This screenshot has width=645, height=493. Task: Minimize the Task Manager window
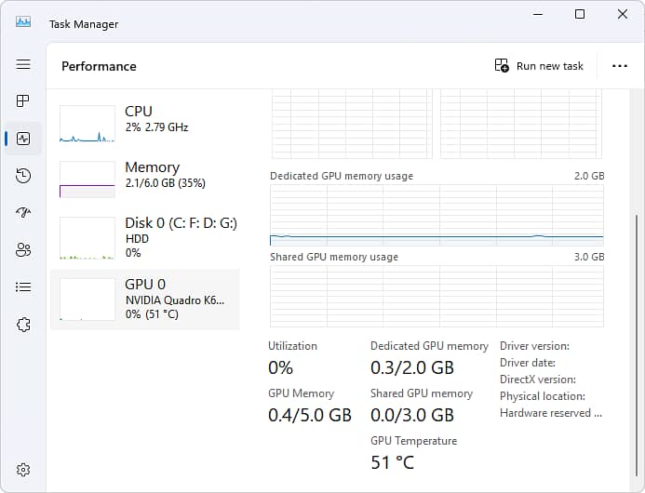(538, 14)
